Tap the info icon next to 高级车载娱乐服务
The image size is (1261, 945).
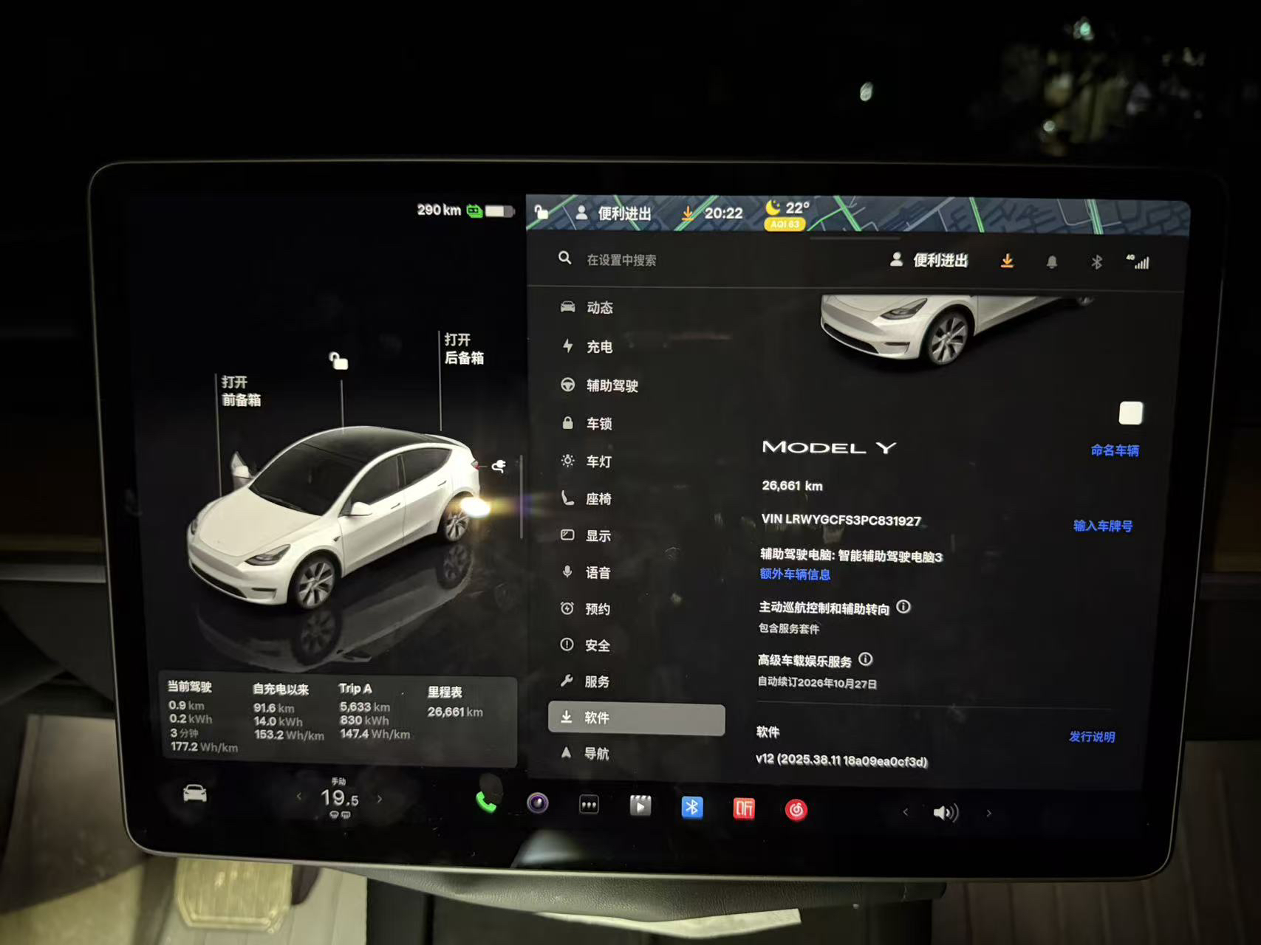866,659
